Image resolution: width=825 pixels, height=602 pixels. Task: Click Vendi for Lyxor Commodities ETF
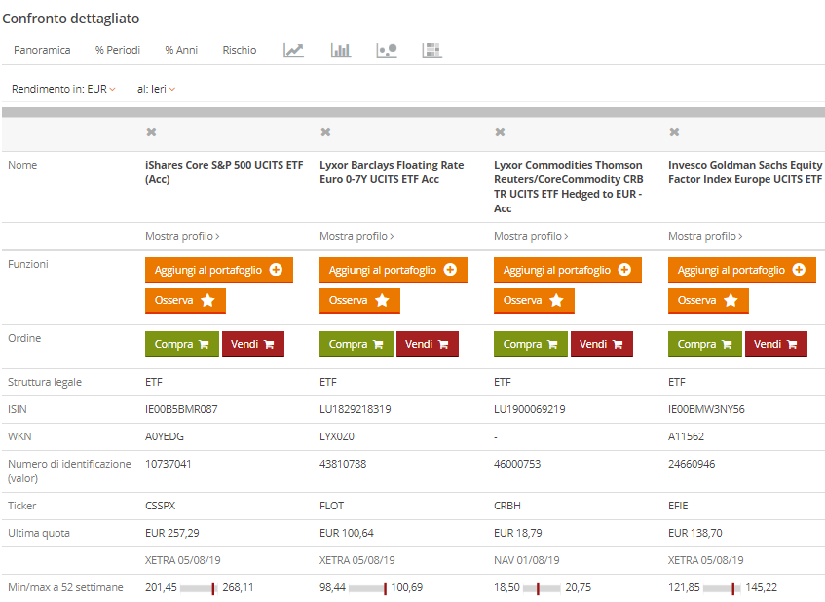point(601,344)
